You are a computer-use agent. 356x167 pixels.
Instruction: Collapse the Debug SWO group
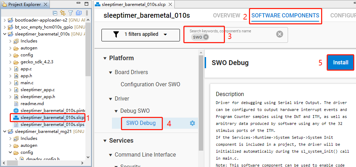[x=116, y=111]
